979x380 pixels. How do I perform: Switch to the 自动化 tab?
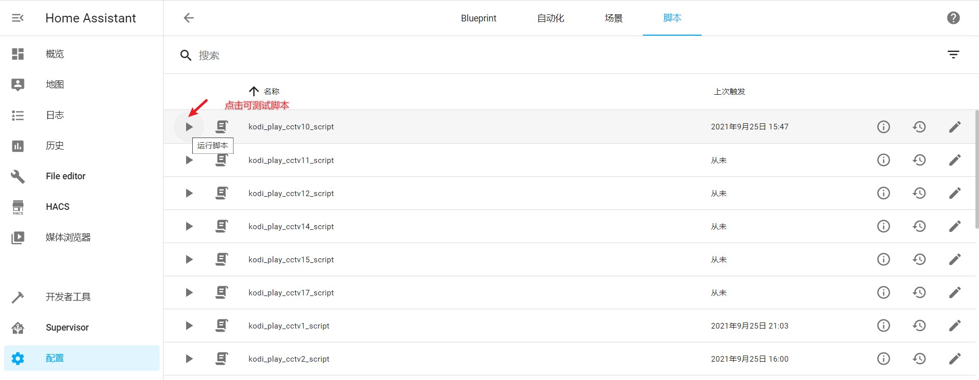tap(551, 18)
